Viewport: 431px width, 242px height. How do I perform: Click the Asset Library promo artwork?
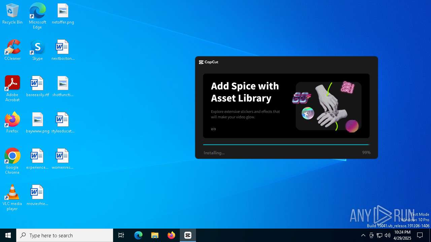(327, 106)
